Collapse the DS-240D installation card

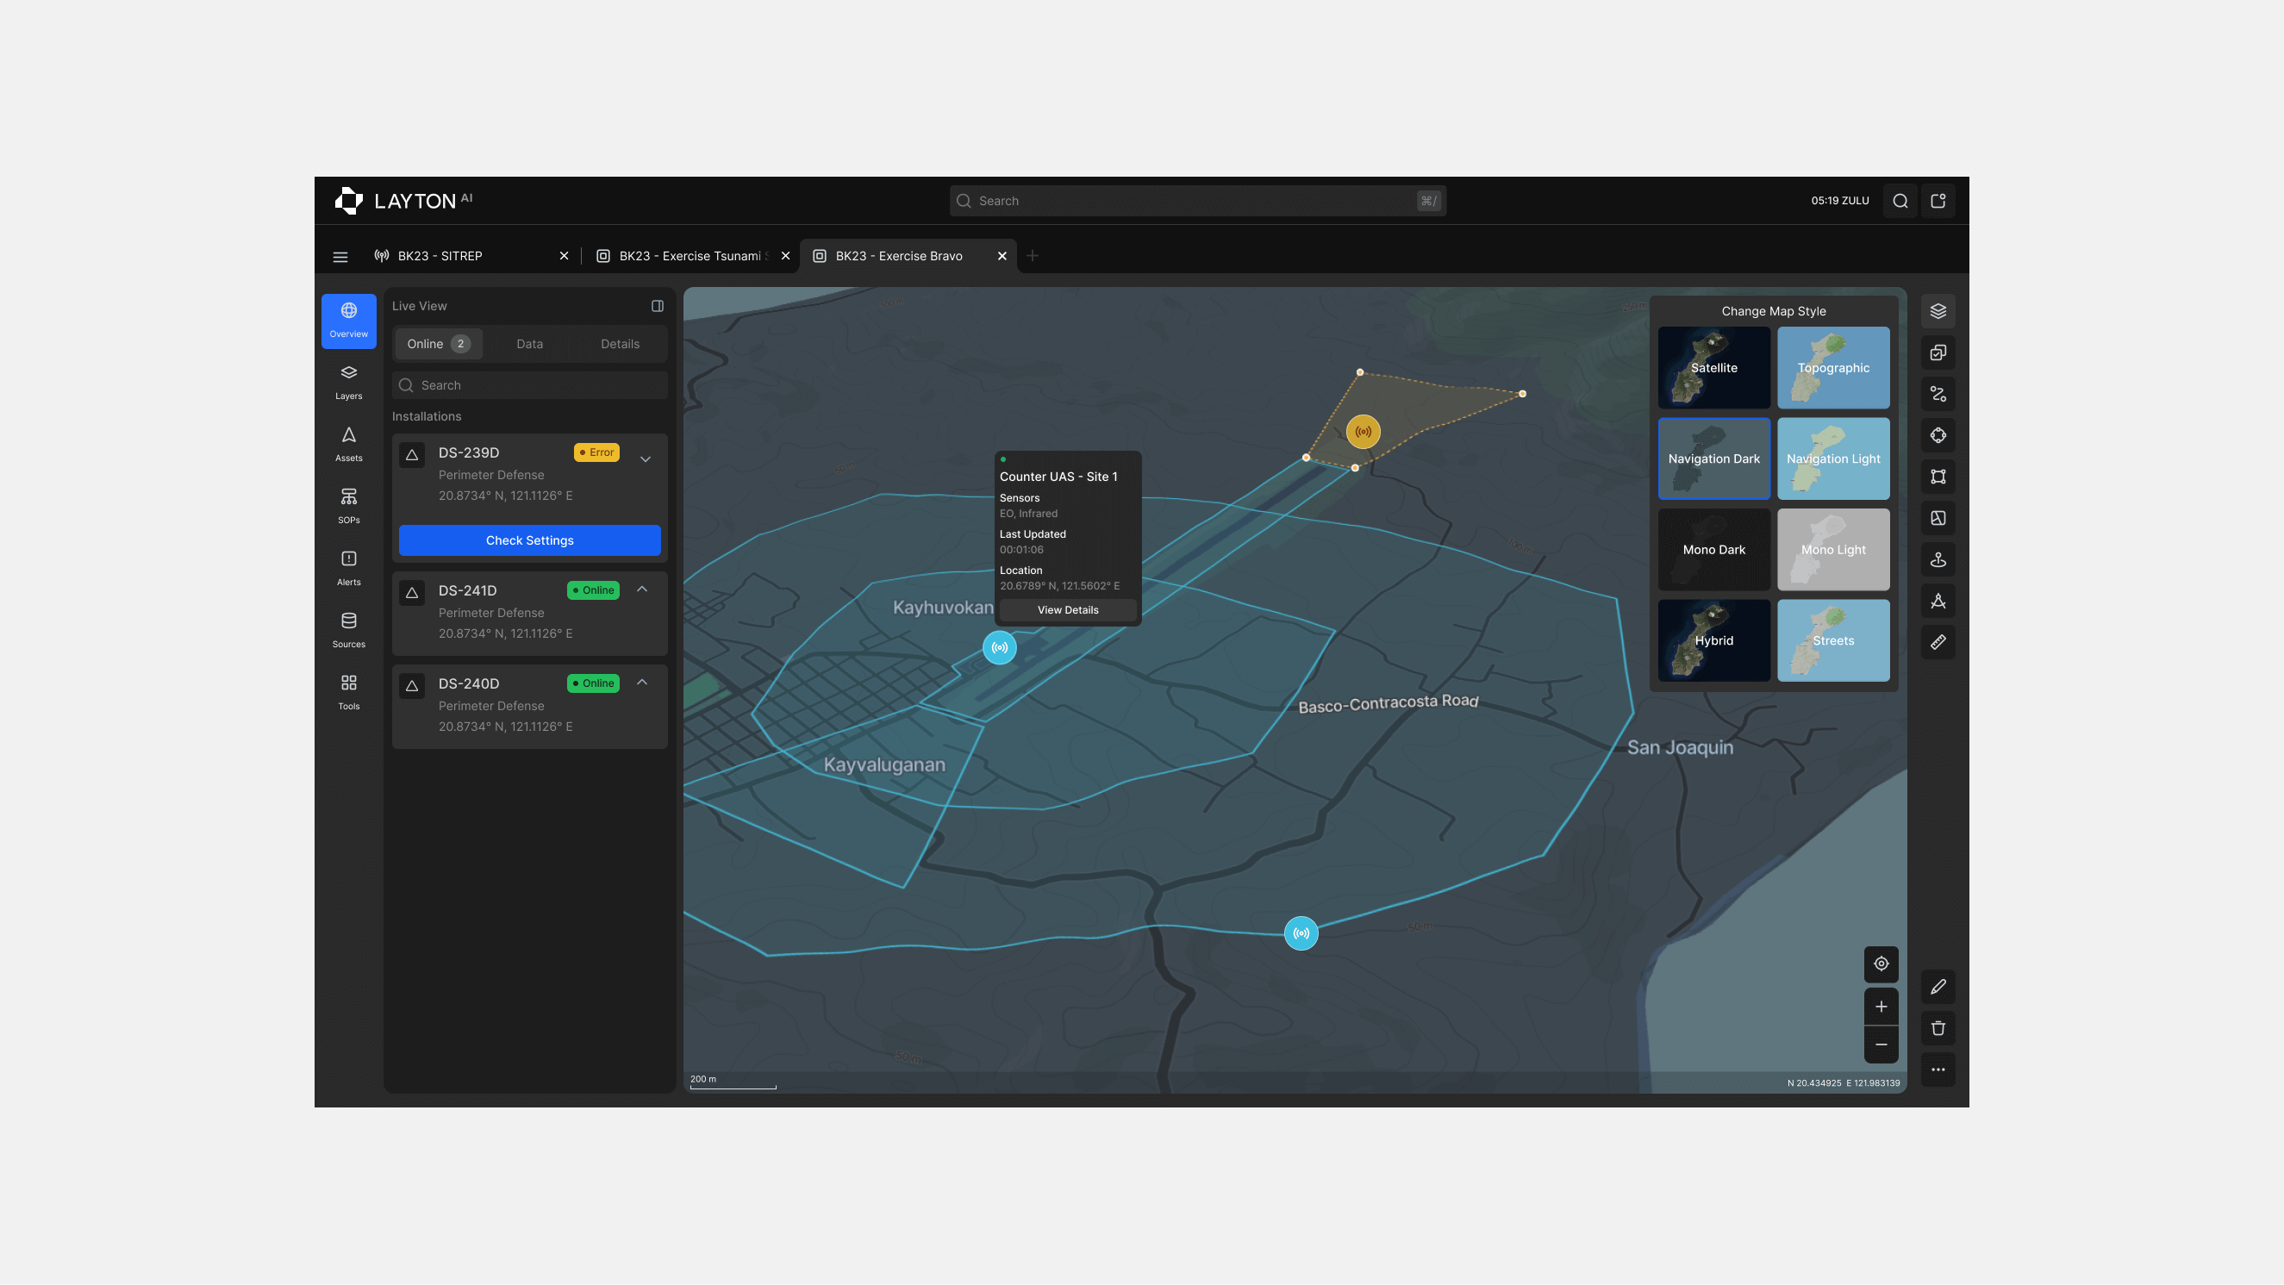(x=642, y=682)
